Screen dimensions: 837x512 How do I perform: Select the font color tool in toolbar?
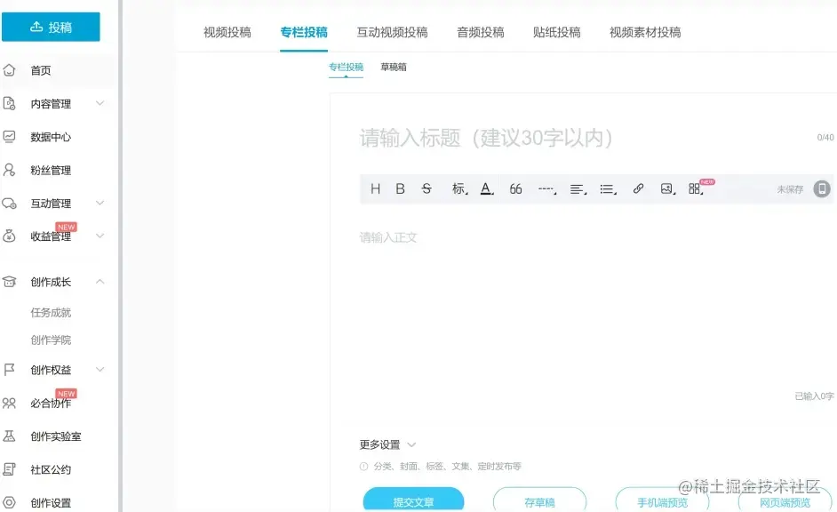point(485,188)
